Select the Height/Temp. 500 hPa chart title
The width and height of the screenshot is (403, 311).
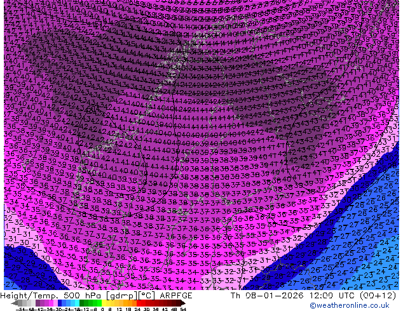[52, 296]
